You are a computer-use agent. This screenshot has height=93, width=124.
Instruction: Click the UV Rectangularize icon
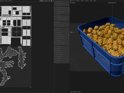pyautogui.click(x=55, y=36)
